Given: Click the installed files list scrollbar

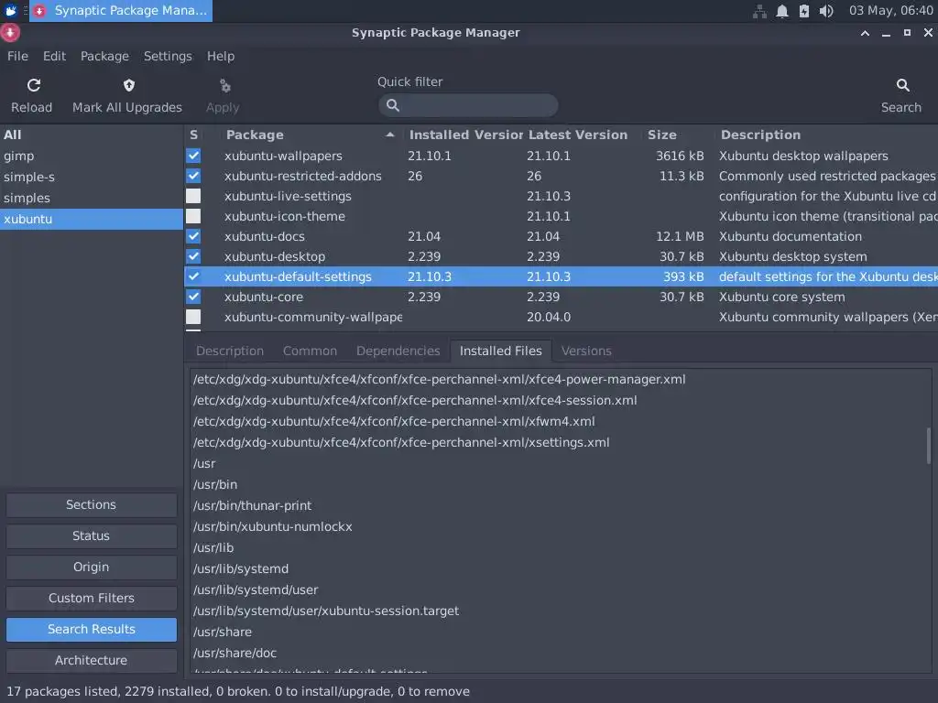Looking at the screenshot, I should pyautogui.click(x=929, y=446).
